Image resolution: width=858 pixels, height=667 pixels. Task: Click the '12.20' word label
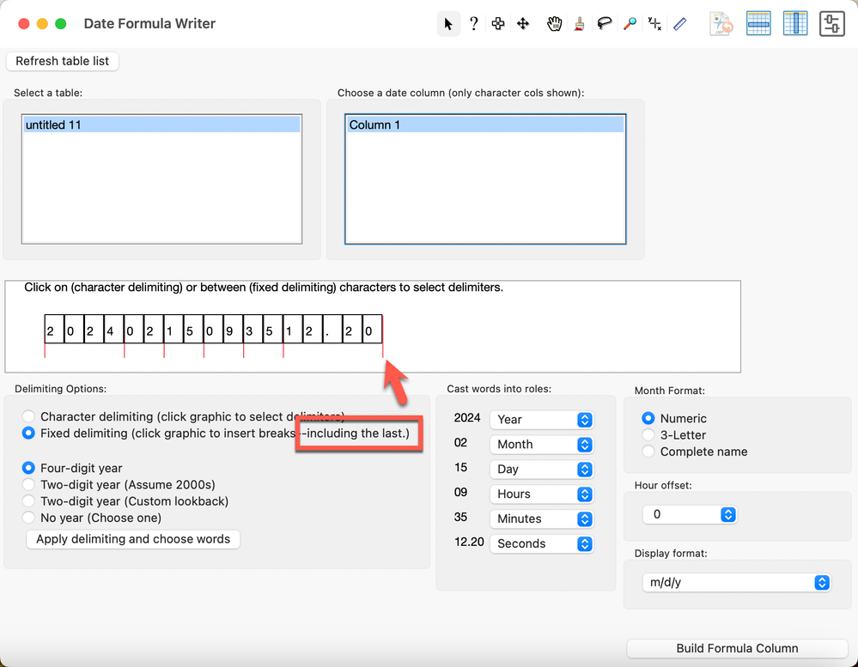469,542
